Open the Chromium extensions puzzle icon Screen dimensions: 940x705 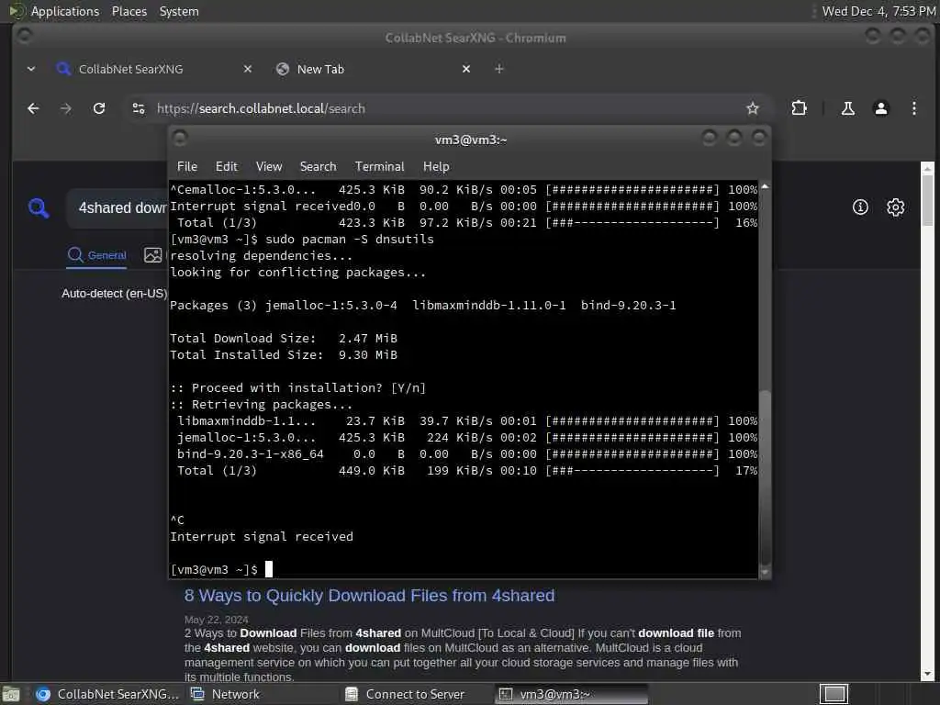(x=800, y=108)
